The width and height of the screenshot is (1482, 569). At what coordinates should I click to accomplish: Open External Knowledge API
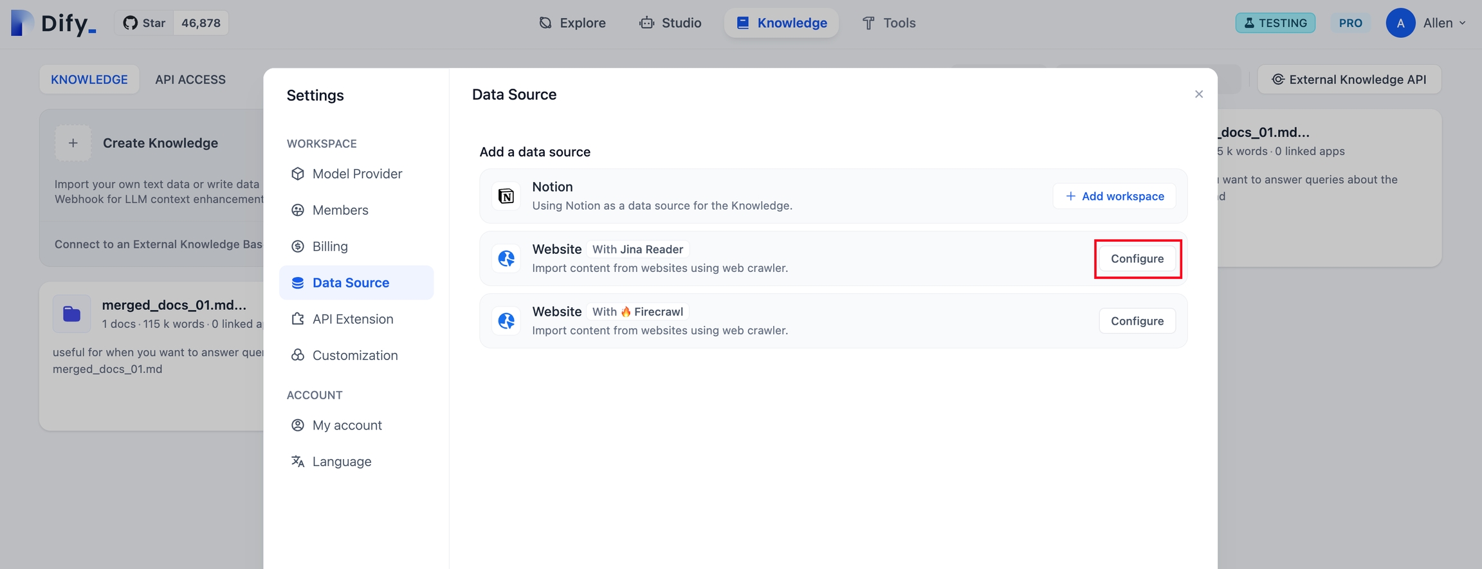(x=1349, y=80)
